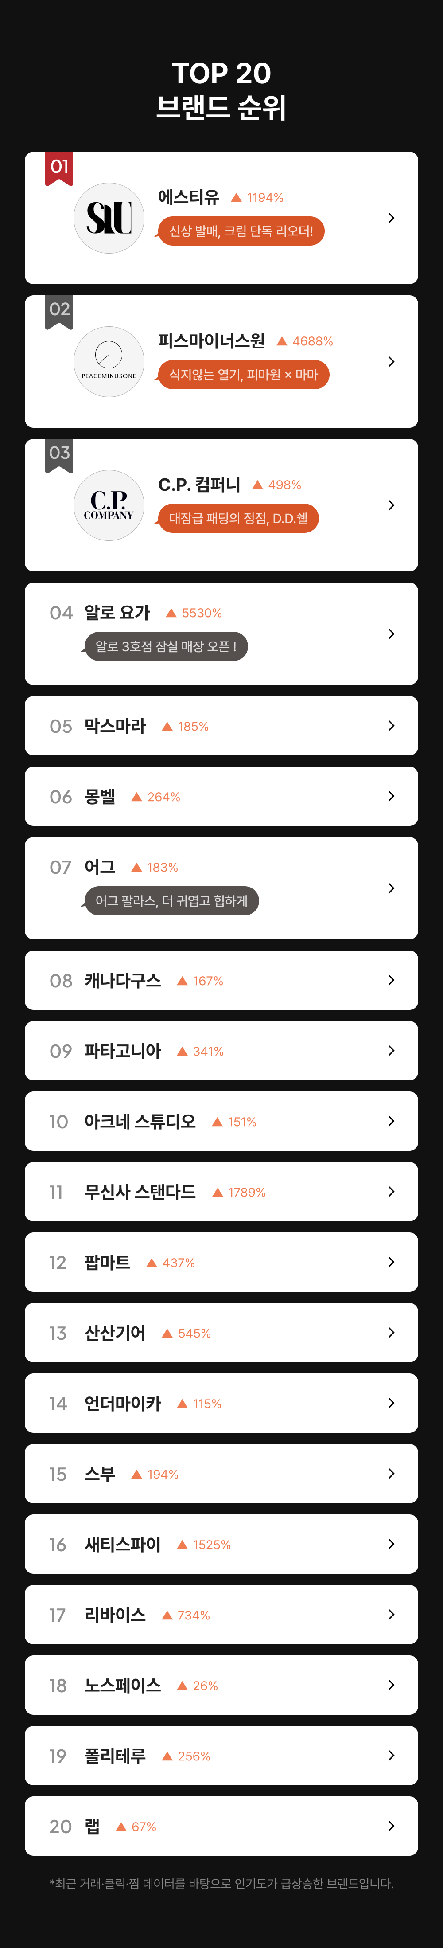
Task: Click the chevron on the 랩 row
Action: 391,1826
